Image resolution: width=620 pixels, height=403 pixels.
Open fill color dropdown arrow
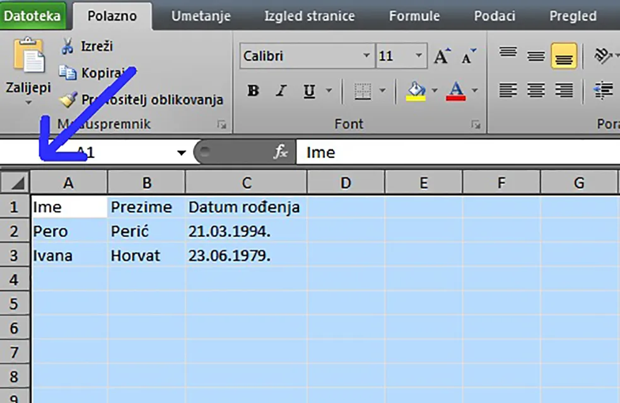[x=435, y=91]
